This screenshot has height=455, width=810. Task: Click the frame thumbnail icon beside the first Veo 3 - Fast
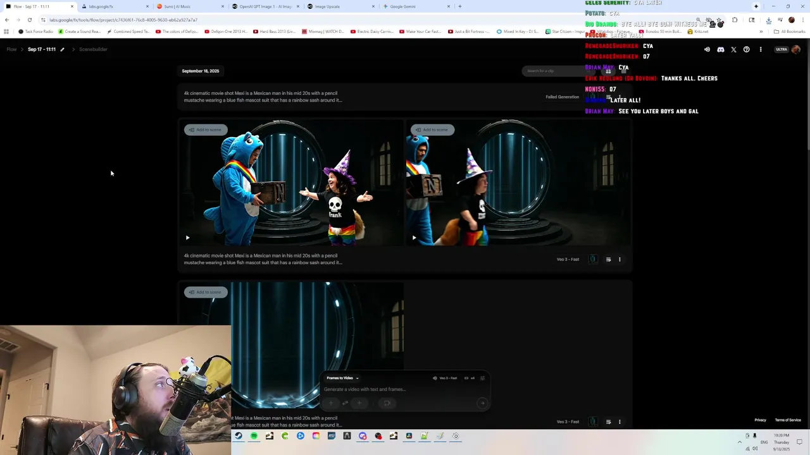point(593,259)
